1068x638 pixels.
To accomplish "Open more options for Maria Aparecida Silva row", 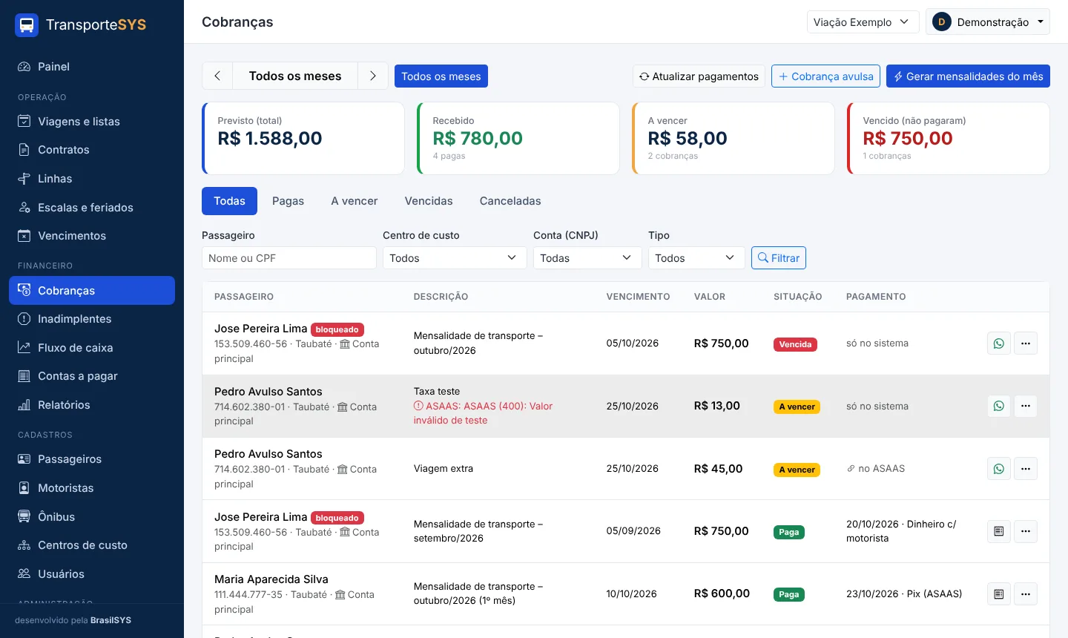I will pos(1026,593).
